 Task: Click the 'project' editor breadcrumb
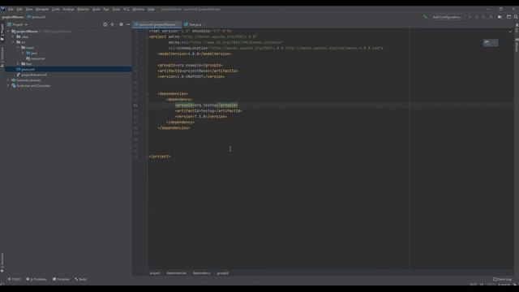155,273
